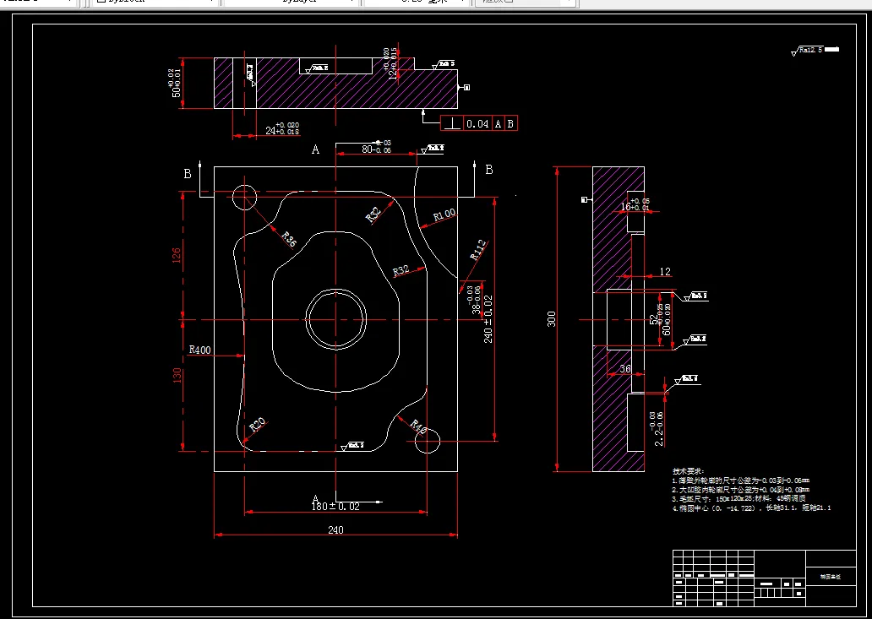Select the part name cell in title block

[831, 577]
